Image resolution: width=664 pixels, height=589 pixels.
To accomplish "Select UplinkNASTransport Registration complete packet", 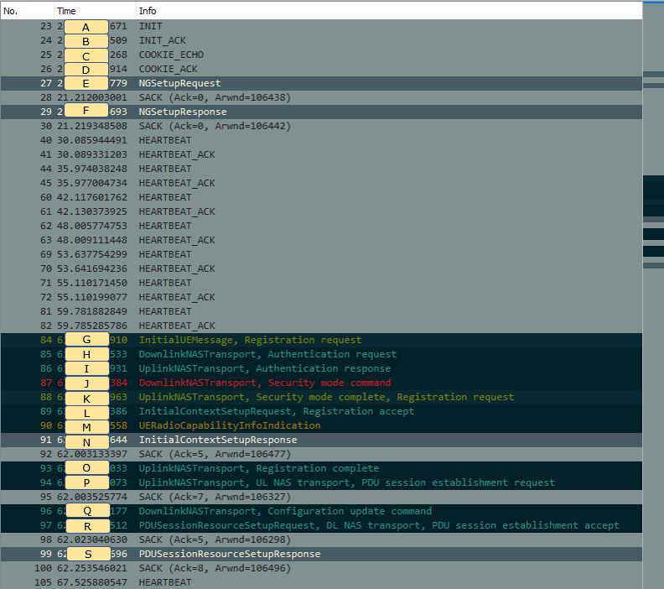I will (321, 469).
